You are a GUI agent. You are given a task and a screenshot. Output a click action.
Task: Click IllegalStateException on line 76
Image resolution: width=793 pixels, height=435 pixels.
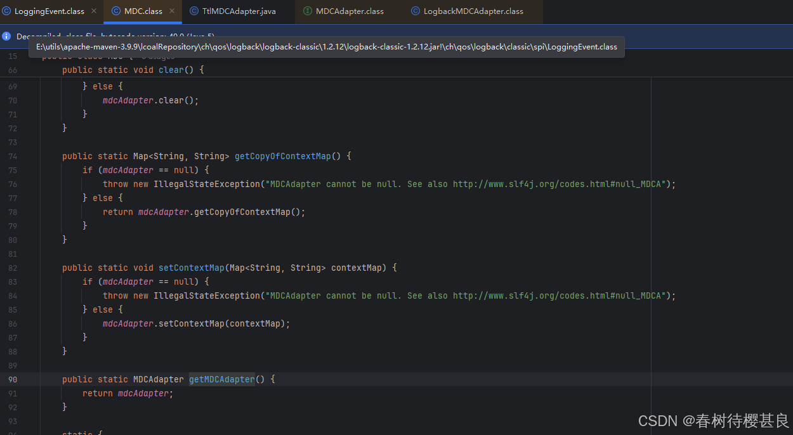pyautogui.click(x=207, y=184)
